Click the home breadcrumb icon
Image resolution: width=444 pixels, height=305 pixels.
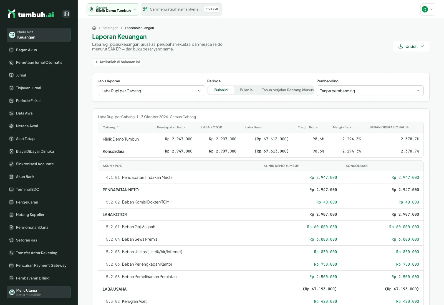coord(94,28)
